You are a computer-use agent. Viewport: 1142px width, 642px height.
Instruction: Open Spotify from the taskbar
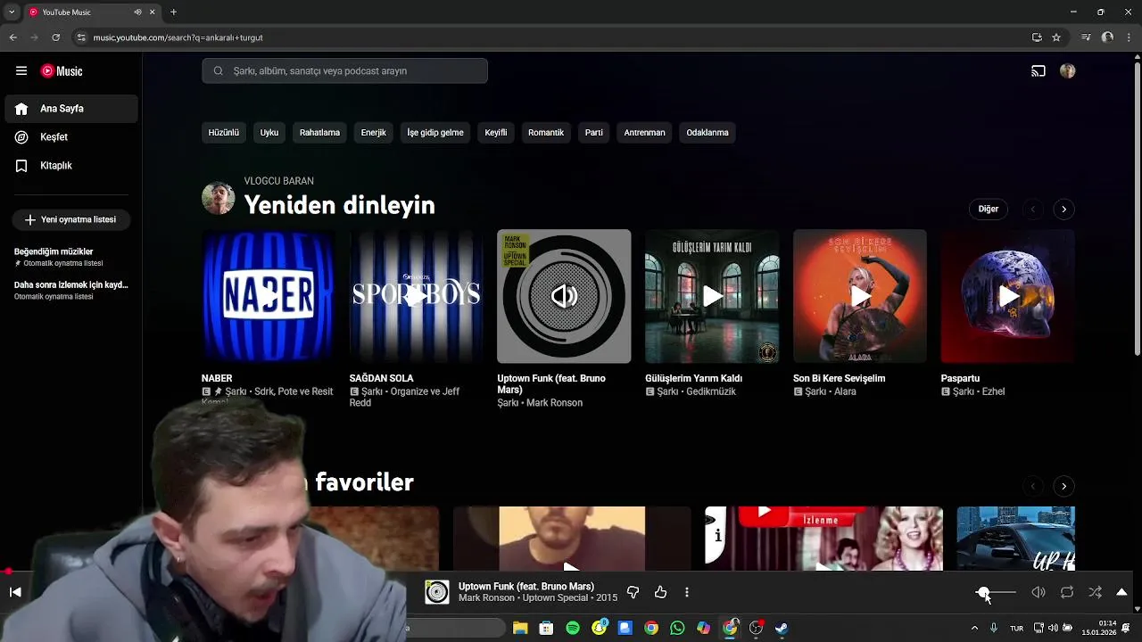click(x=573, y=629)
